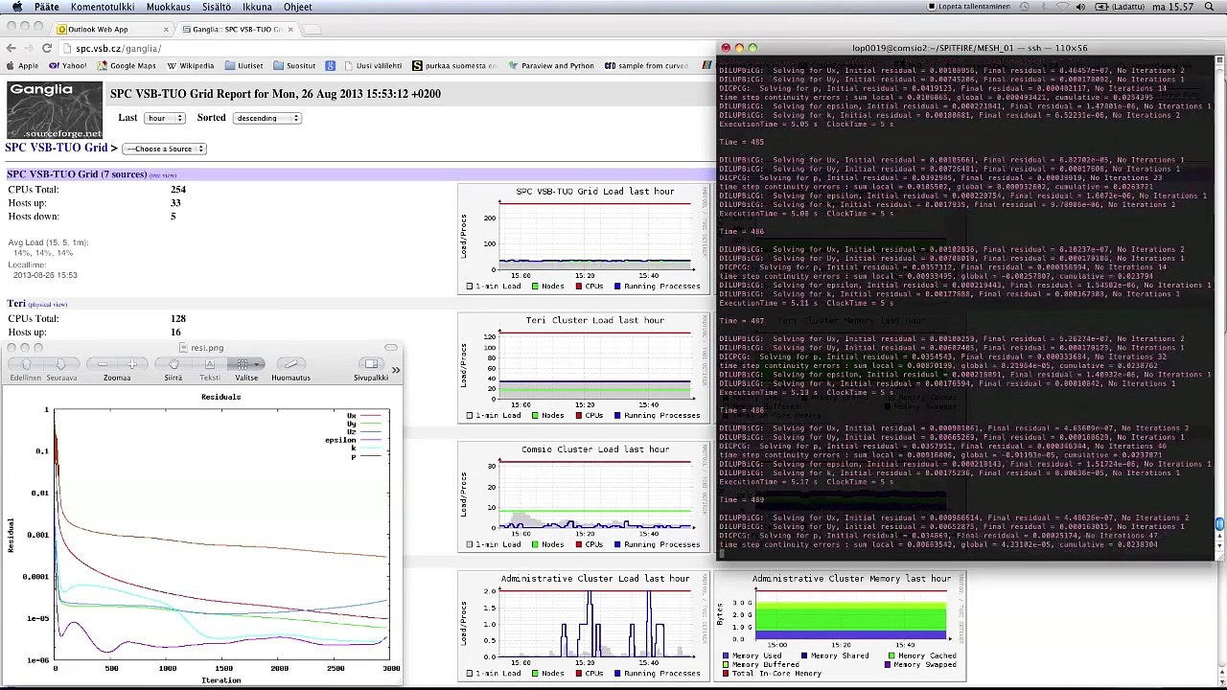Open SPC VSB-TUO Grid tree view link

click(164, 175)
